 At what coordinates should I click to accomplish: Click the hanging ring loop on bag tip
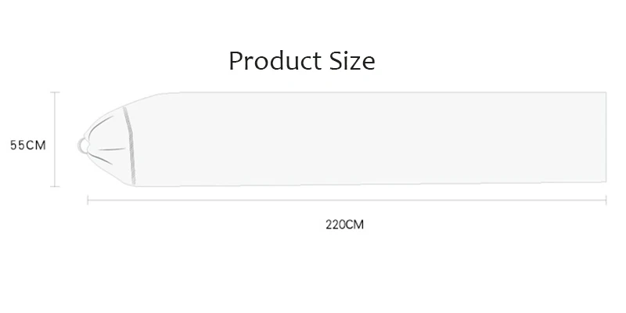tap(83, 146)
